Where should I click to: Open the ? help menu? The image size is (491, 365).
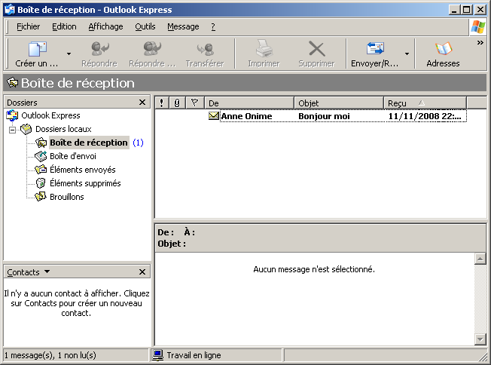pyautogui.click(x=213, y=26)
